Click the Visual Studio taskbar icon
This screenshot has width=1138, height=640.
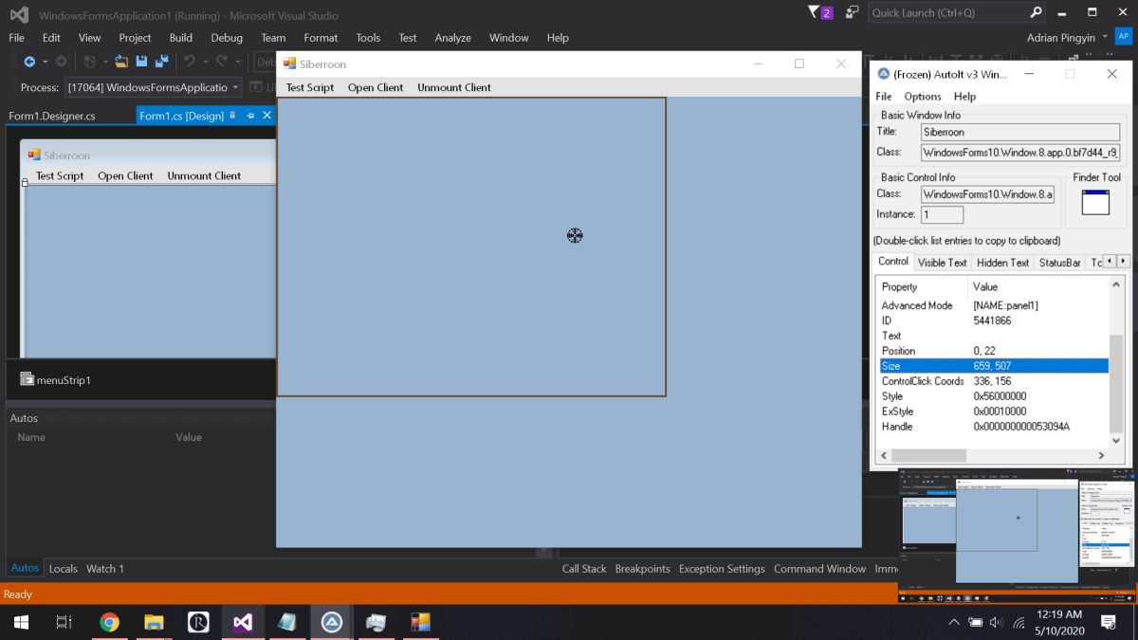pos(242,622)
